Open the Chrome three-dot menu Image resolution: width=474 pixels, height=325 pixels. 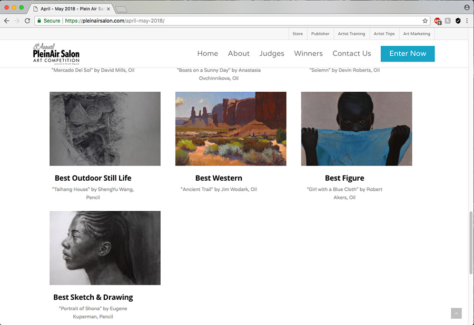[x=467, y=21]
